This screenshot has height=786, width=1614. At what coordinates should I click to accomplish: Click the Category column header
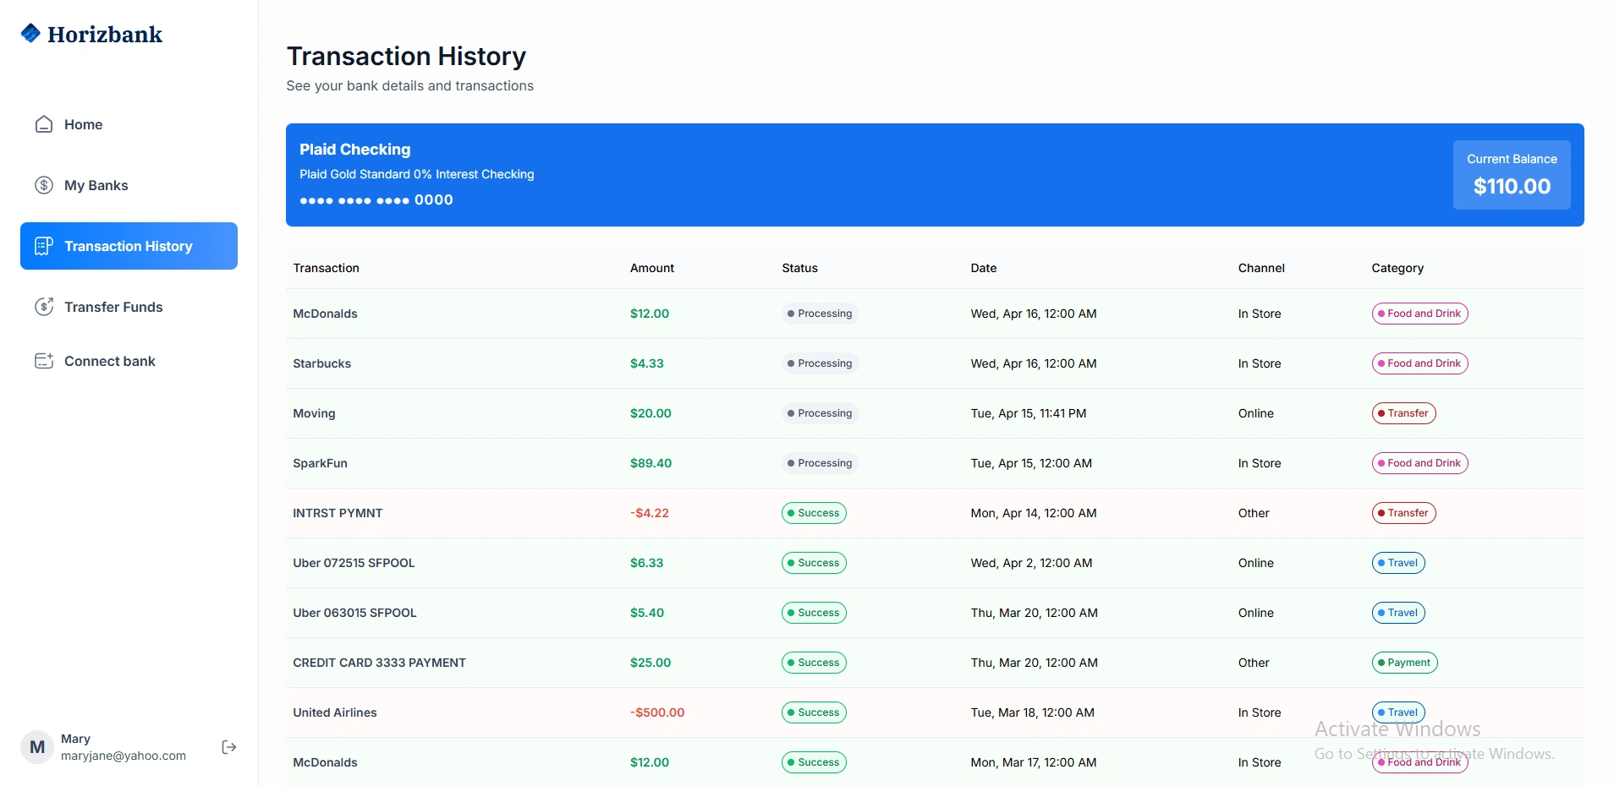pos(1397,268)
